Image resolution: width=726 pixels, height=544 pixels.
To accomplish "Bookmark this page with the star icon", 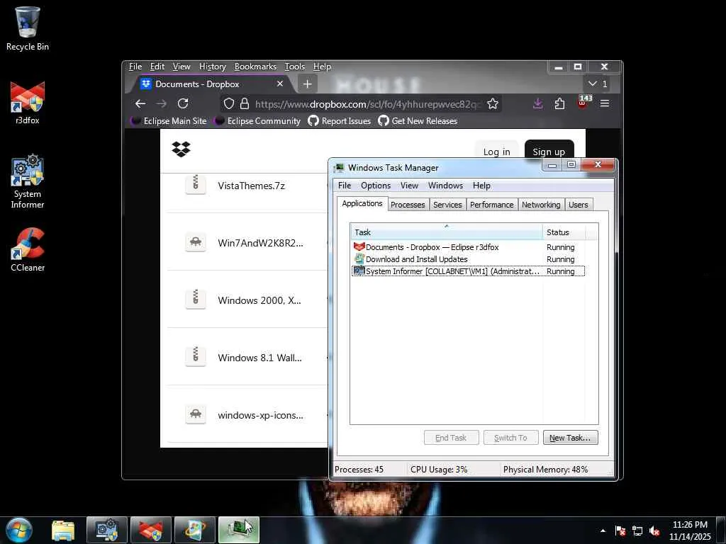I will coord(493,103).
